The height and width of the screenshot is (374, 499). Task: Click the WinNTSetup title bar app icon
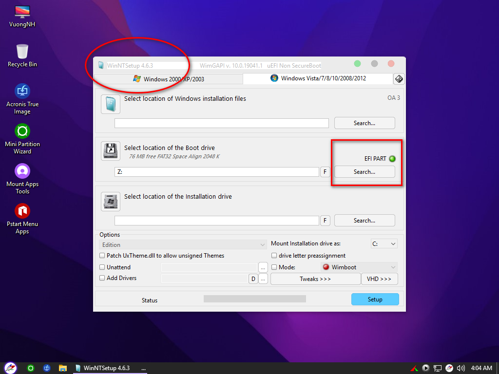(101, 66)
